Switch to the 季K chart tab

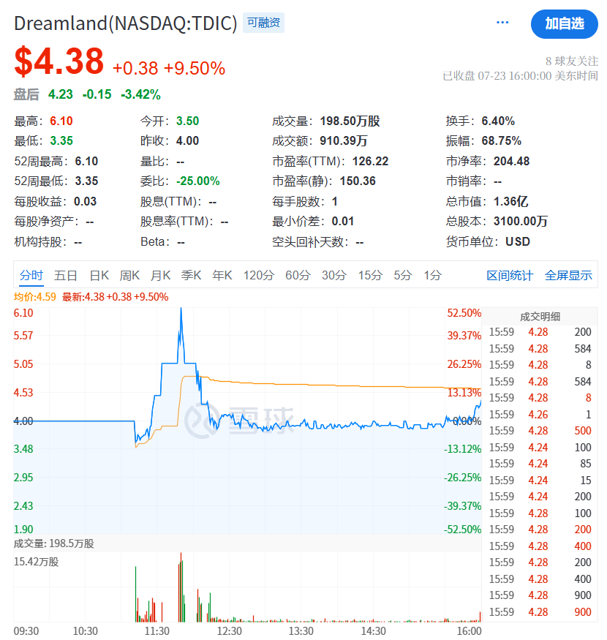(191, 275)
